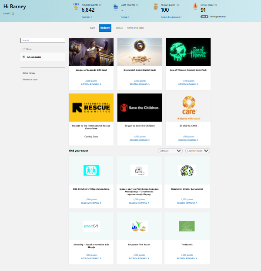Redeem reward for Overwatch Coins Digital Code
Image resolution: width=261 pixels, height=271 pixels.
pyautogui.click(x=140, y=84)
